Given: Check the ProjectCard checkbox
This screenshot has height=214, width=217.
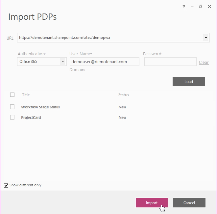Looking at the screenshot, I should [x=12, y=117].
